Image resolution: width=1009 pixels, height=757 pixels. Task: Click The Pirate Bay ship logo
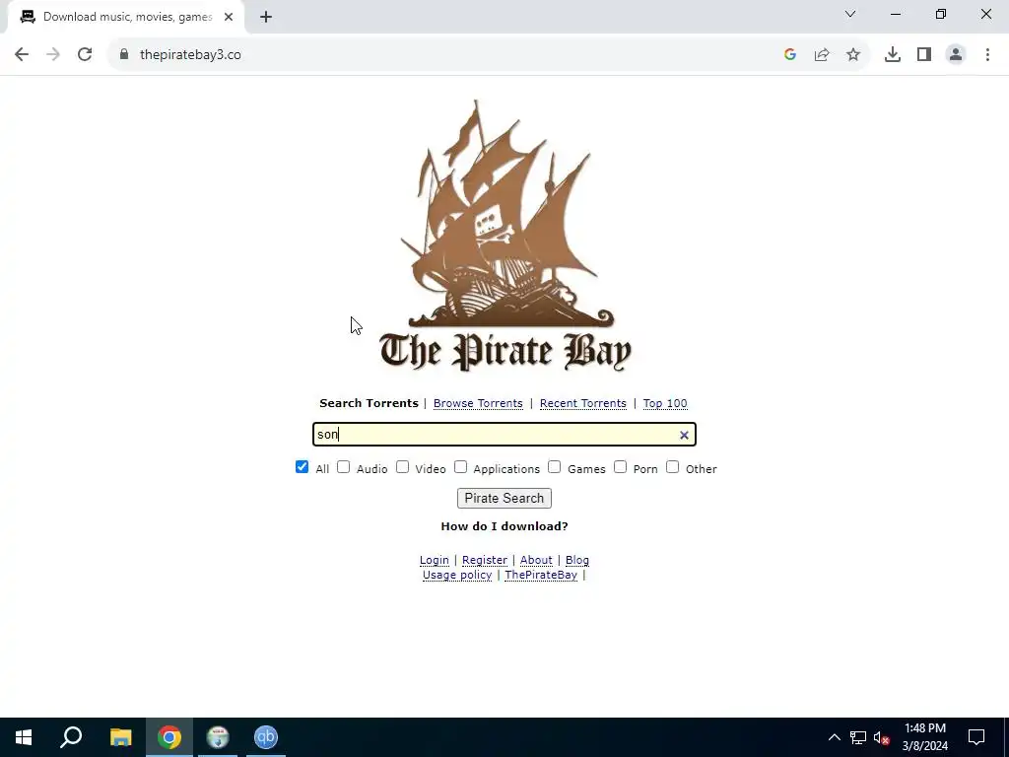[x=505, y=236]
